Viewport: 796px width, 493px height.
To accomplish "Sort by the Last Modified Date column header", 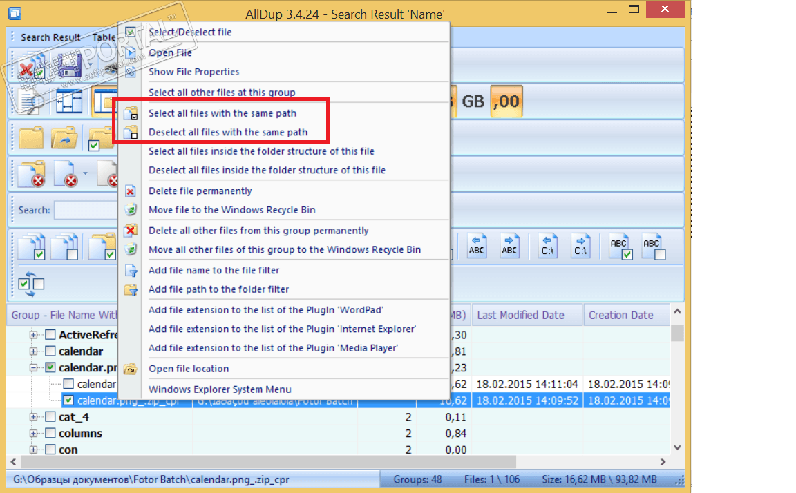I will pyautogui.click(x=527, y=315).
